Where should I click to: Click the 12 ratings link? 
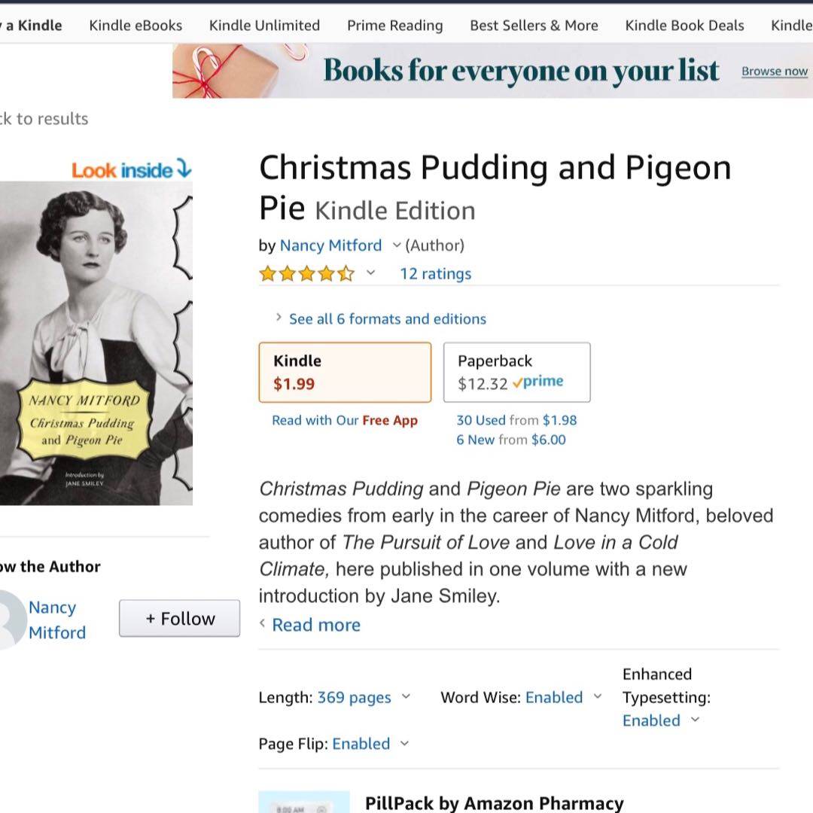point(435,274)
